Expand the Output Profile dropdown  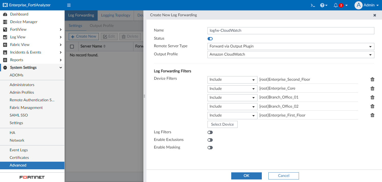pyautogui.click(x=291, y=55)
